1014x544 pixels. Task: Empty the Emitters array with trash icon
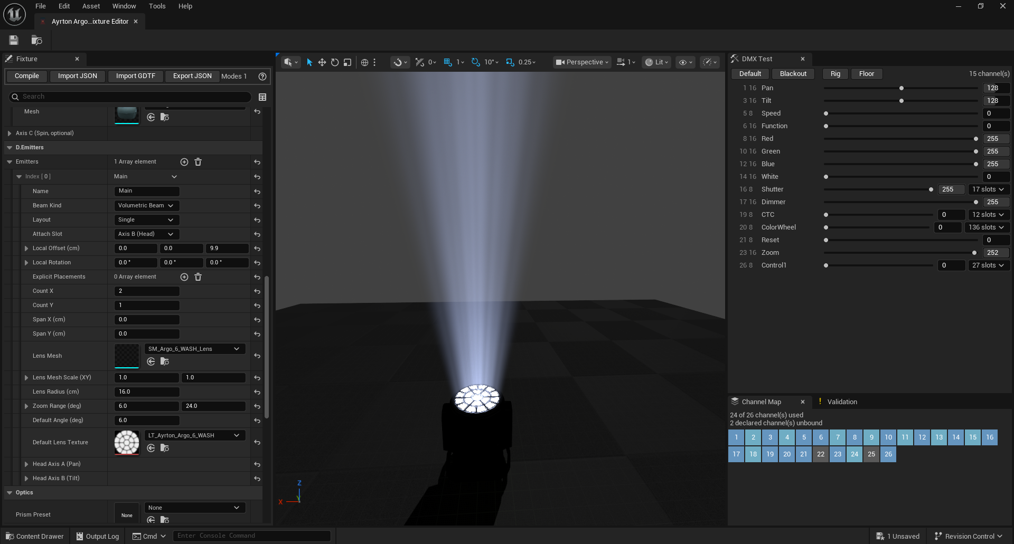pos(198,162)
